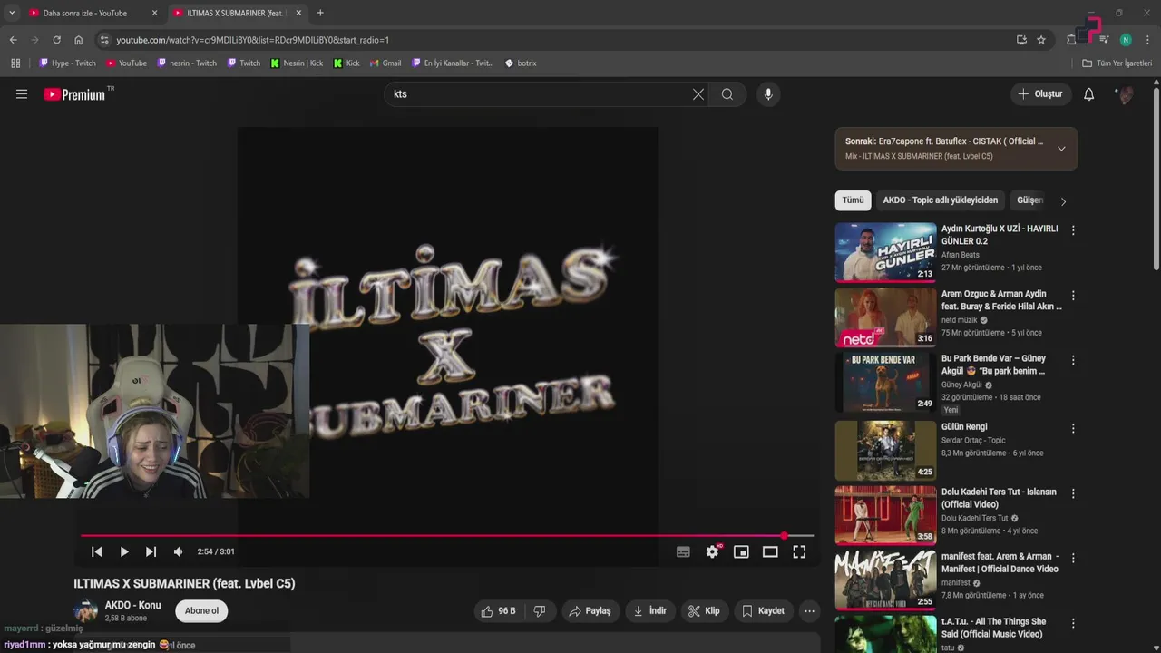Open more actions three-dot menu under video
The image size is (1161, 653).
click(809, 611)
